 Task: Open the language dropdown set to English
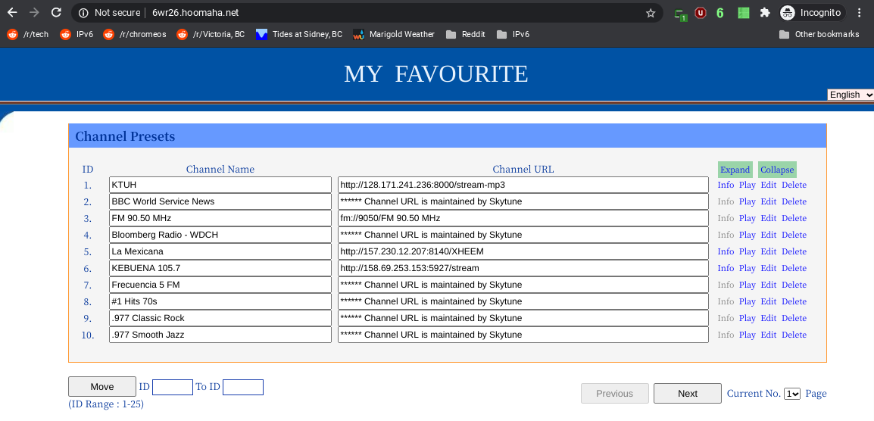851,95
